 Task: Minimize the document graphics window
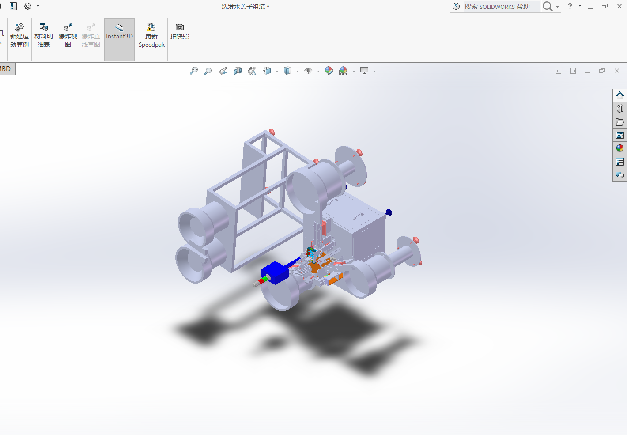(588, 71)
